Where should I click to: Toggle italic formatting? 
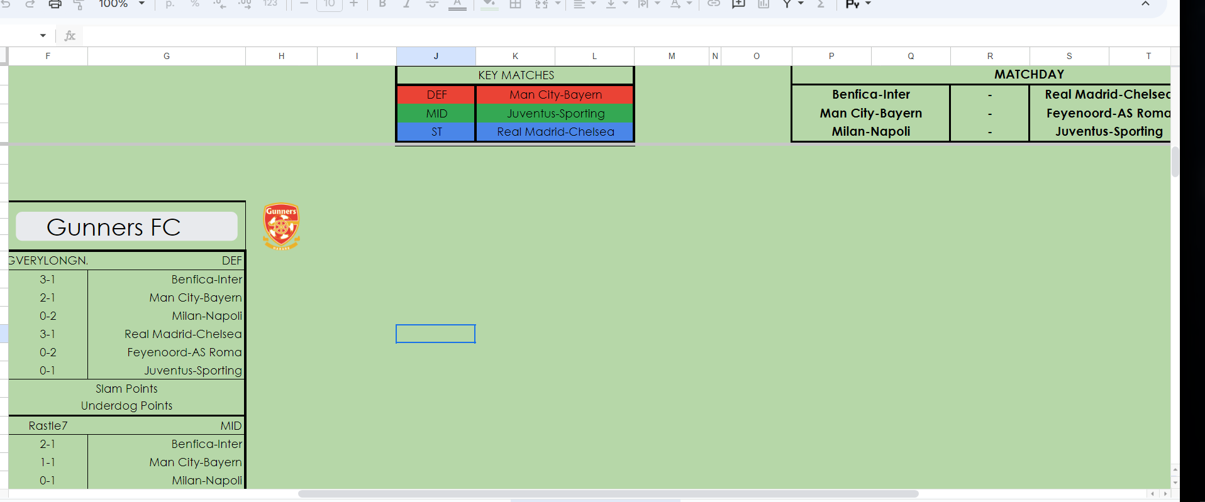(407, 4)
